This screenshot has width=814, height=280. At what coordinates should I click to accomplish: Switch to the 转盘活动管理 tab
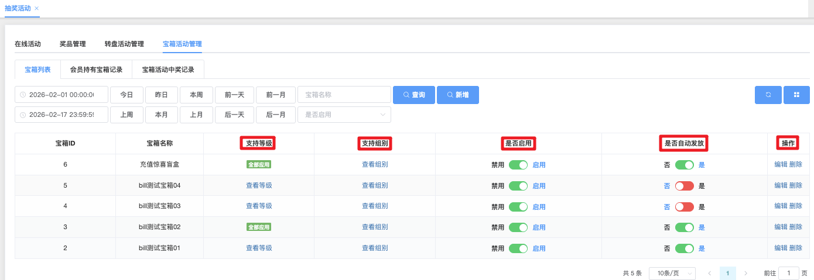coord(124,44)
